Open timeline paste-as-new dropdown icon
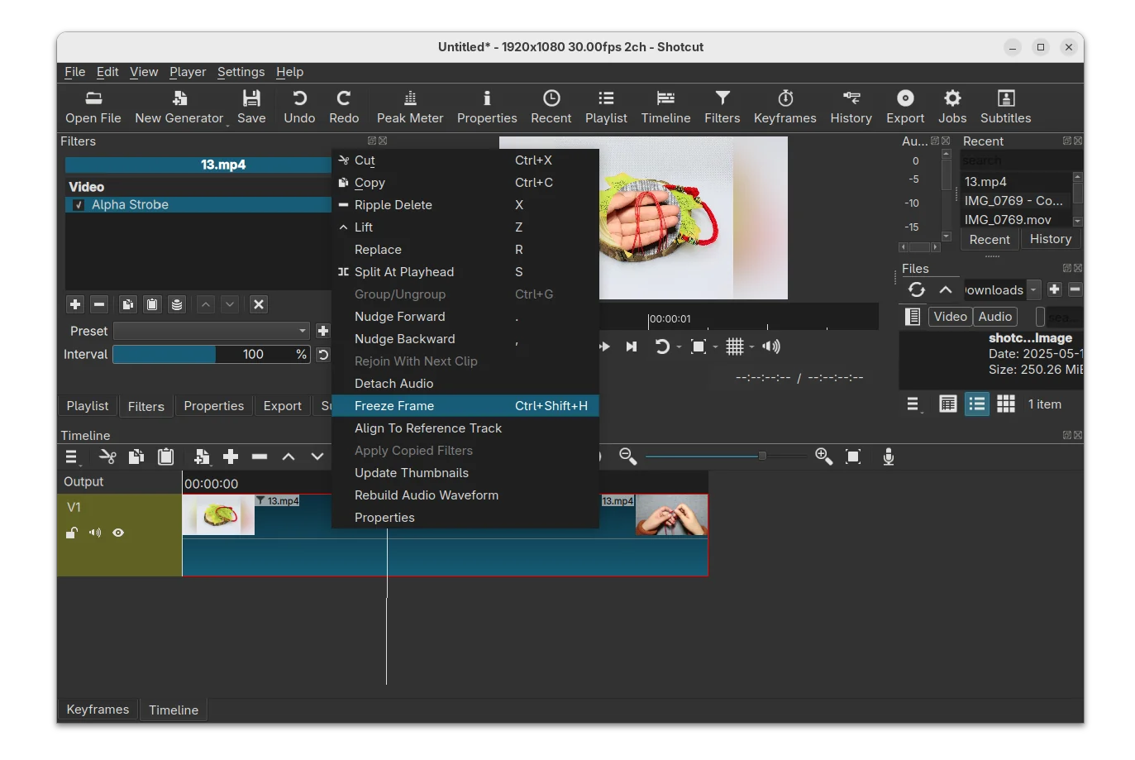Viewport: 1135px width, 760px height. [202, 456]
